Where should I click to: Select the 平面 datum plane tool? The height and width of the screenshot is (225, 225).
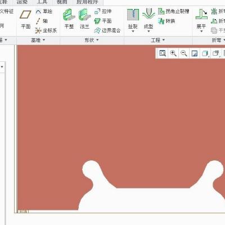click(x=25, y=19)
